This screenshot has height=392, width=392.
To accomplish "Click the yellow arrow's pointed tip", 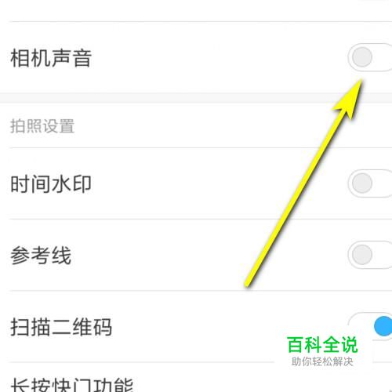I will pyautogui.click(x=361, y=80).
